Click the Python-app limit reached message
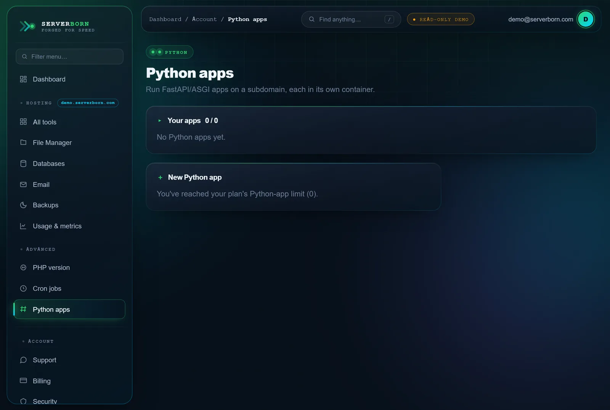The image size is (610, 410). click(x=237, y=194)
